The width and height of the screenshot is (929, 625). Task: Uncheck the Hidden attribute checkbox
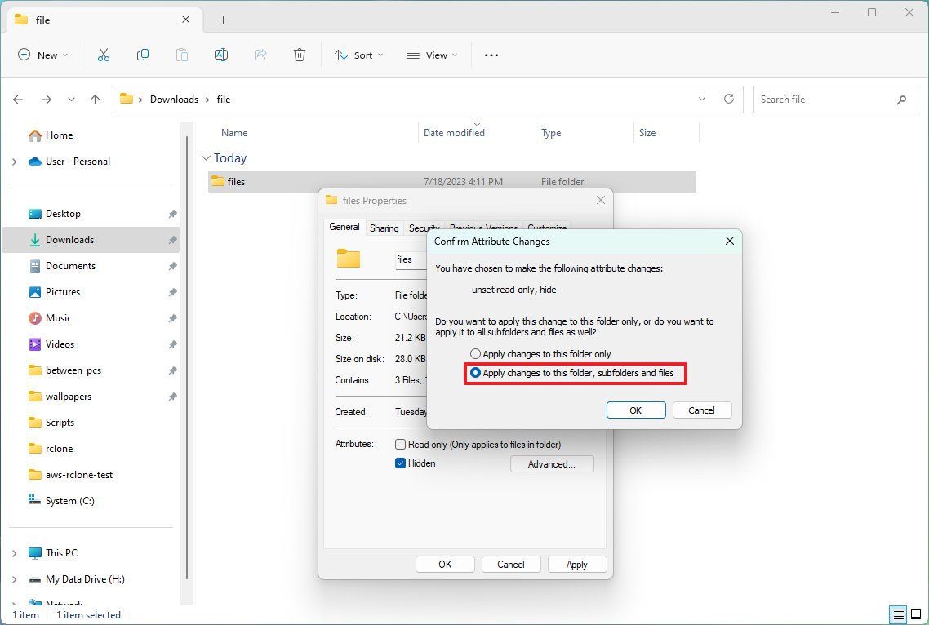[x=400, y=463]
